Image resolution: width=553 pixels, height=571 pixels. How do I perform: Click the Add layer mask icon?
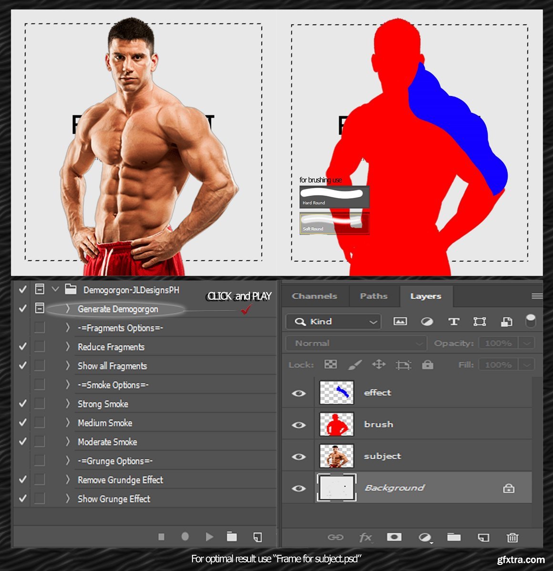point(394,538)
